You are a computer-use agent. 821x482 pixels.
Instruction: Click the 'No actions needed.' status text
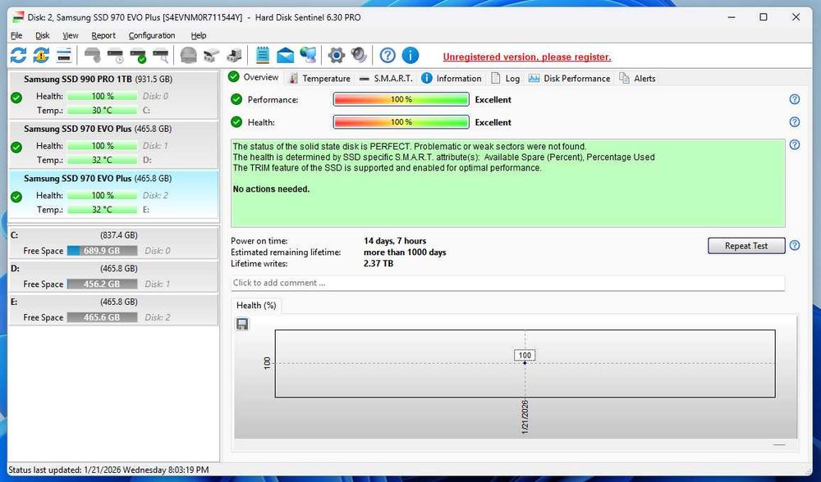(x=271, y=189)
